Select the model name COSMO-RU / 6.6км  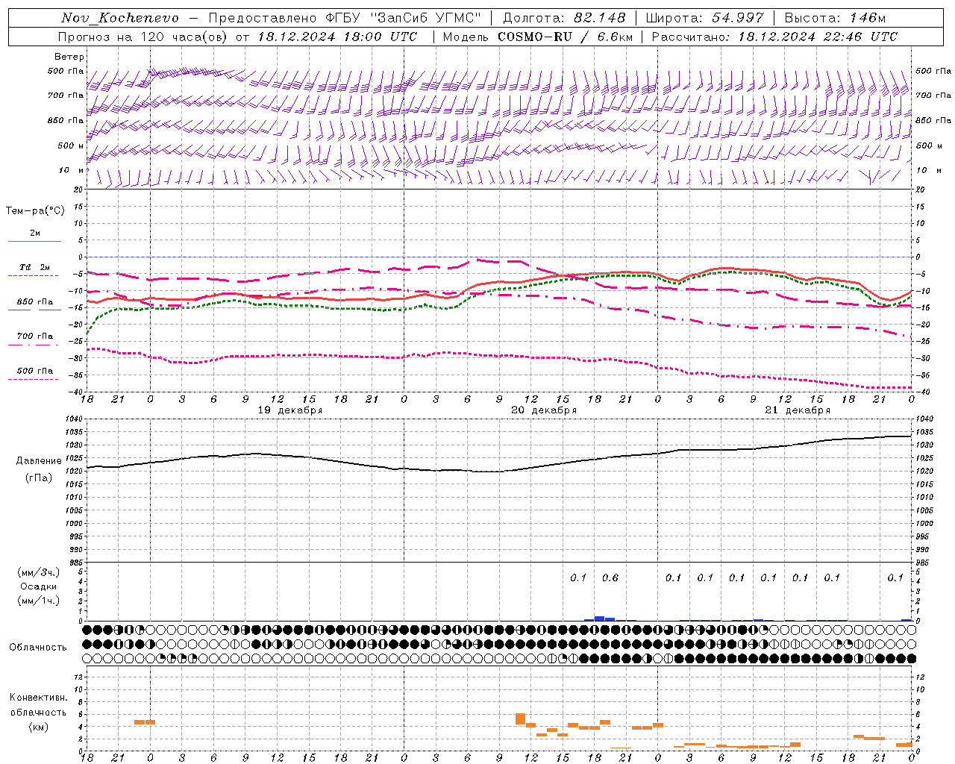pyautogui.click(x=566, y=37)
